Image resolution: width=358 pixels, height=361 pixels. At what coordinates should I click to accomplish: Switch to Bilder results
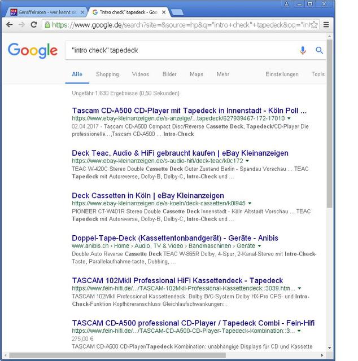click(x=169, y=74)
